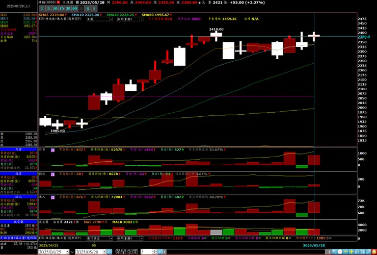377x255 pixels.
Task: Click the fit-to-screen icon
Action: (x=363, y=252)
